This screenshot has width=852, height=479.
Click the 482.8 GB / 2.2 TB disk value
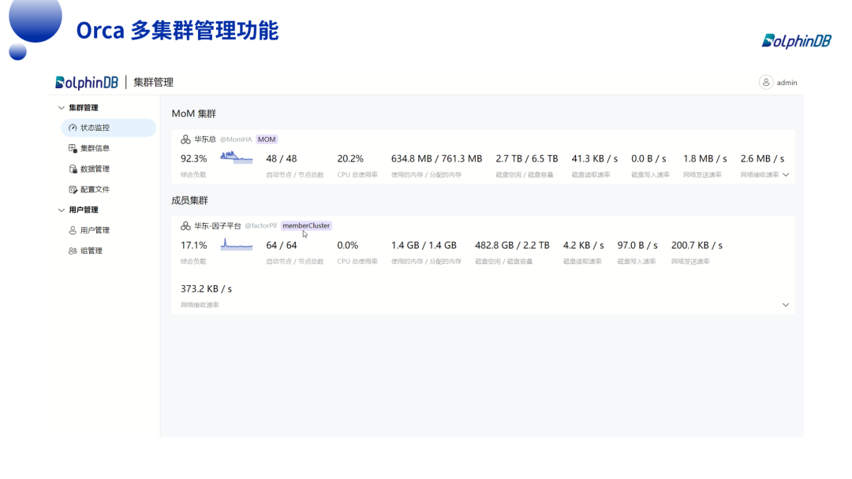(513, 245)
